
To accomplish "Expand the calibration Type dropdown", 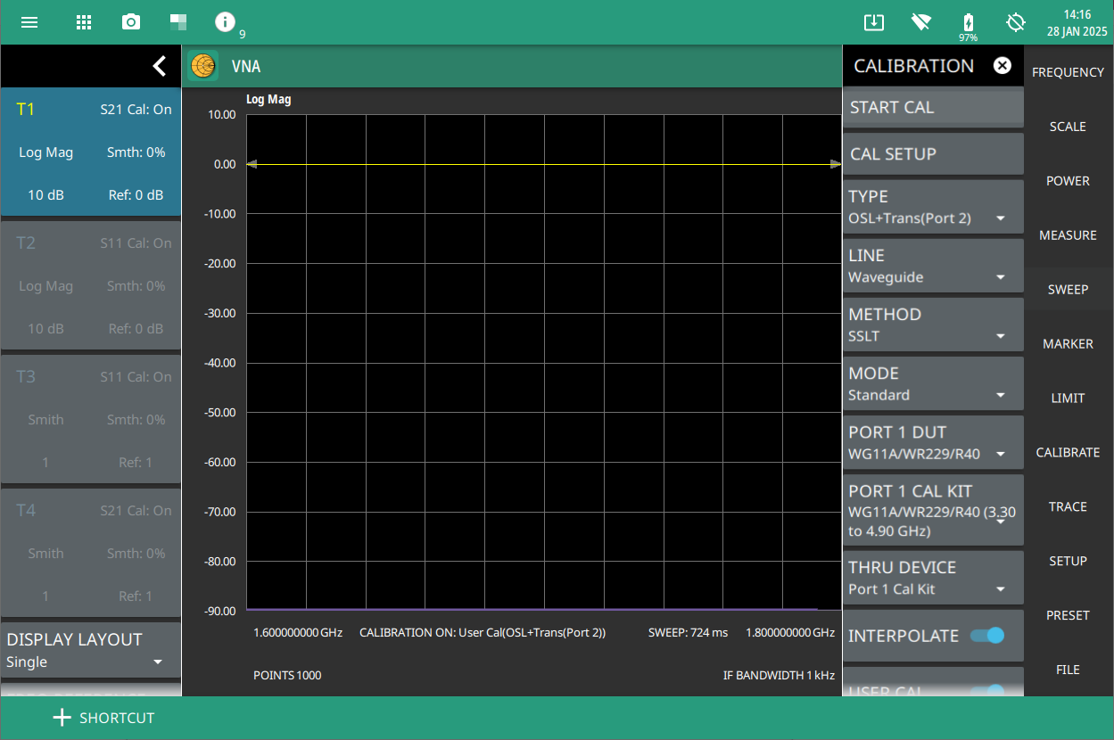I will point(933,207).
